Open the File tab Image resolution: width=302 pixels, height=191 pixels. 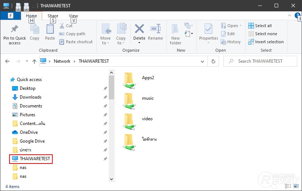click(11, 16)
